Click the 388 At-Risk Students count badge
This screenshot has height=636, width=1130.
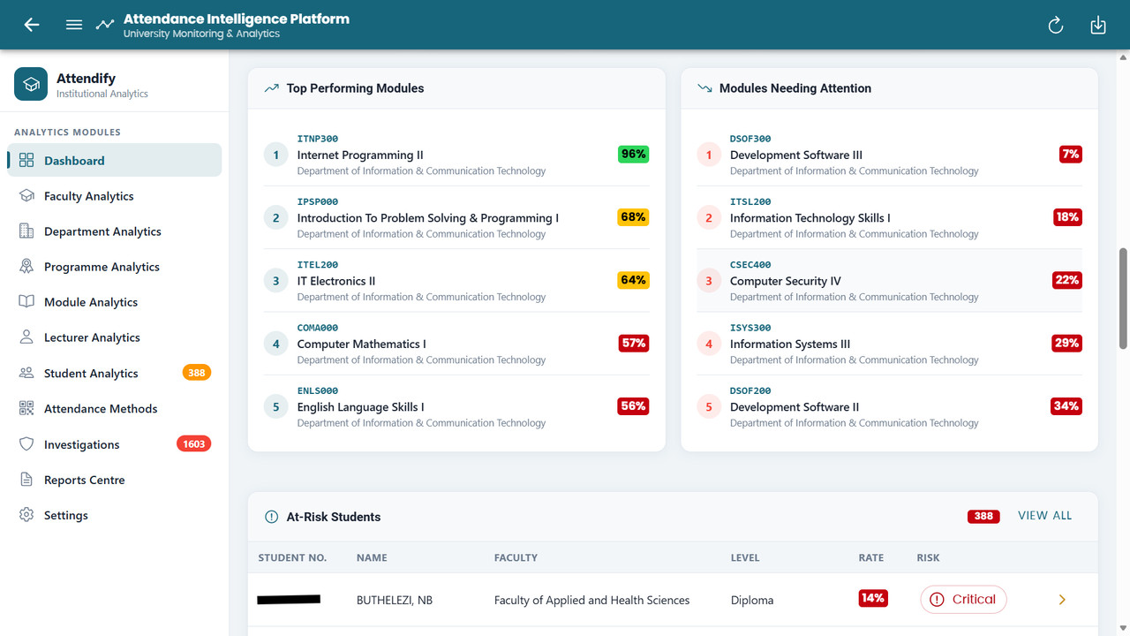pyautogui.click(x=983, y=517)
